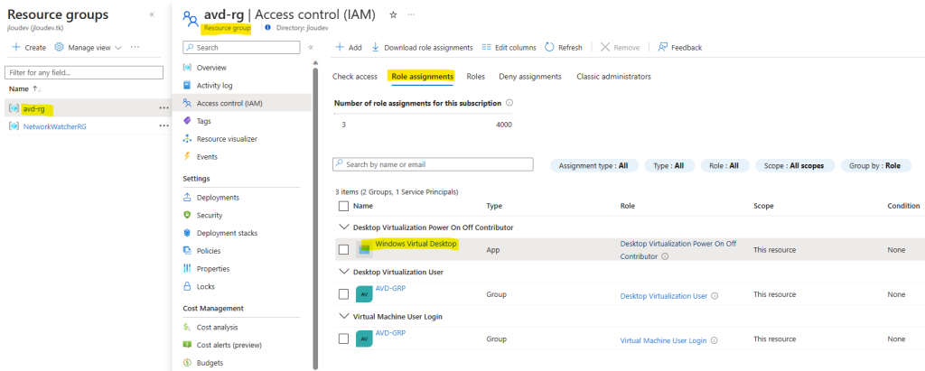The image size is (925, 371).
Task: Click Cost alerts (preview) icon
Action: pos(187,345)
